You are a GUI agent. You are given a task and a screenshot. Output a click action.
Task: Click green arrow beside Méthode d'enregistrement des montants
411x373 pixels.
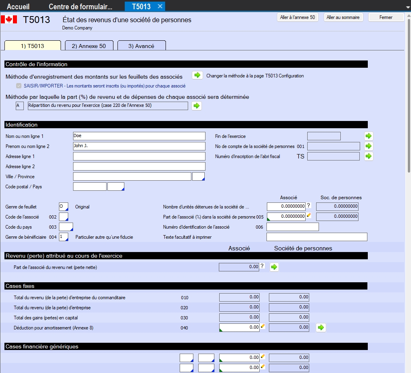197,75
